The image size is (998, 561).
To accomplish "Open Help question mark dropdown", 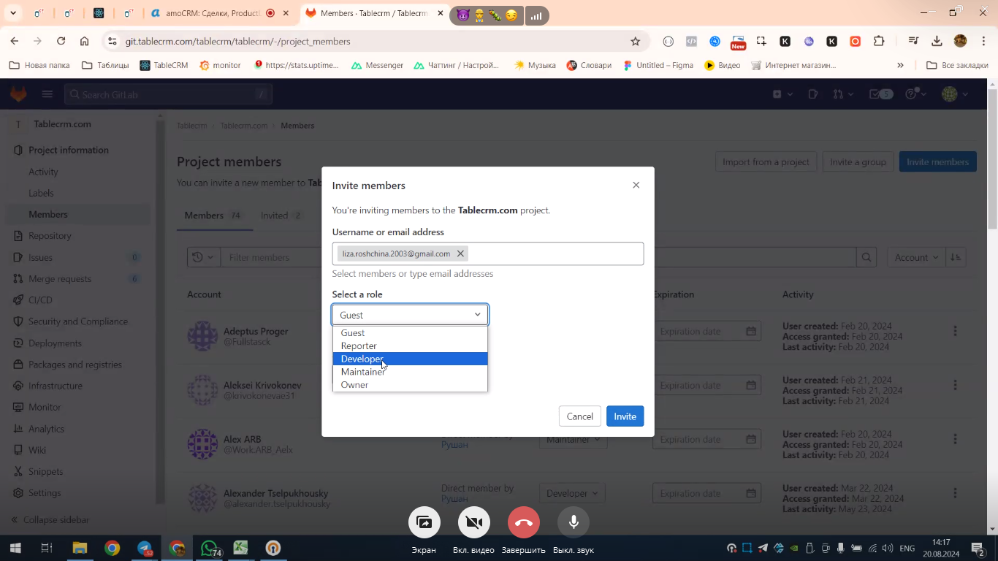I will pyautogui.click(x=916, y=94).
